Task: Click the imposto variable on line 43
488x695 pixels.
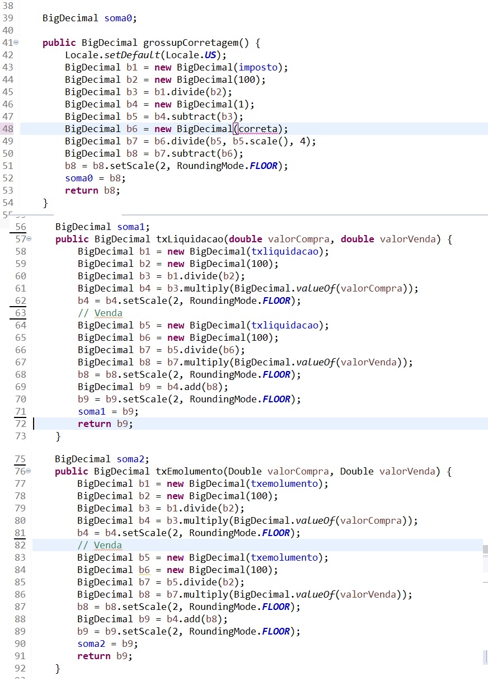Action: [x=258, y=67]
